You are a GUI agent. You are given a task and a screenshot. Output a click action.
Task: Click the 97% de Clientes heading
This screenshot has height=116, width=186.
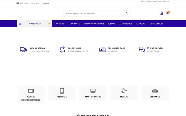pyautogui.click(x=155, y=48)
